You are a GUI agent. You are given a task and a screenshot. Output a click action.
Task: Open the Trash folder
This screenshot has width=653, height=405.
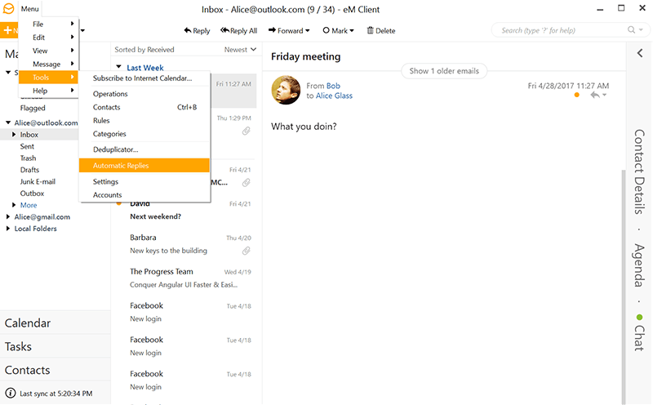coord(28,158)
